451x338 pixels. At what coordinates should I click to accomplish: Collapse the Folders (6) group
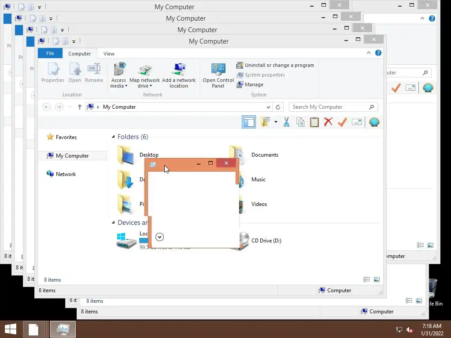click(113, 137)
